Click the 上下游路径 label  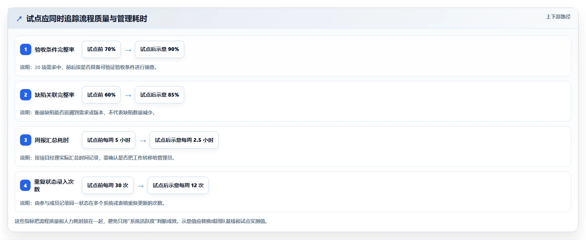(558, 17)
